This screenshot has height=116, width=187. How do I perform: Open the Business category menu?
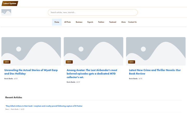[x=79, y=22]
